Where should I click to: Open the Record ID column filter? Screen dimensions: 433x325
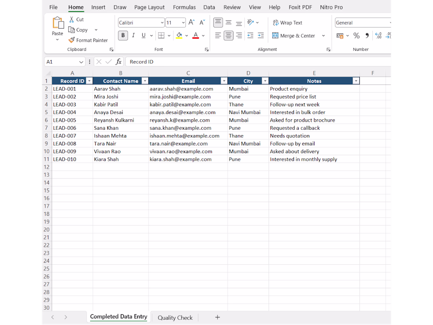(x=89, y=81)
